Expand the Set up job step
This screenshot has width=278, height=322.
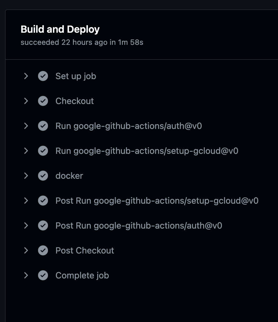[x=26, y=76]
